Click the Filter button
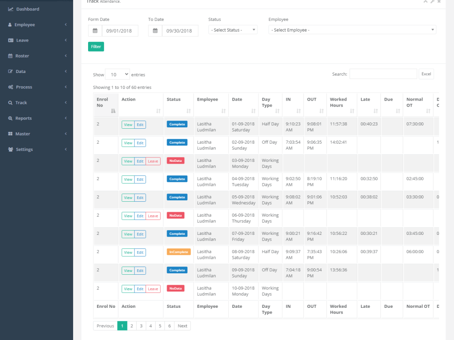This screenshot has width=454, height=340. pos(96,46)
